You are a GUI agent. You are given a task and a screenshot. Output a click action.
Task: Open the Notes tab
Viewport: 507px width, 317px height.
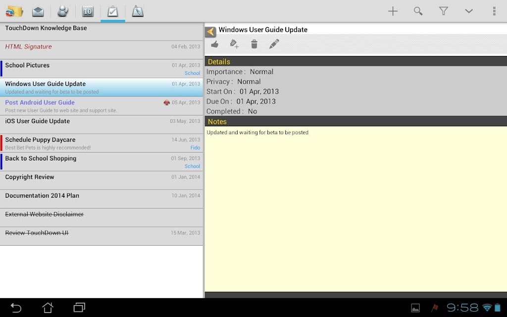(138, 11)
